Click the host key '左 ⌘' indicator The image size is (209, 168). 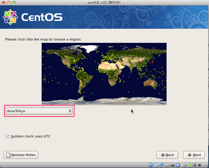point(197,165)
